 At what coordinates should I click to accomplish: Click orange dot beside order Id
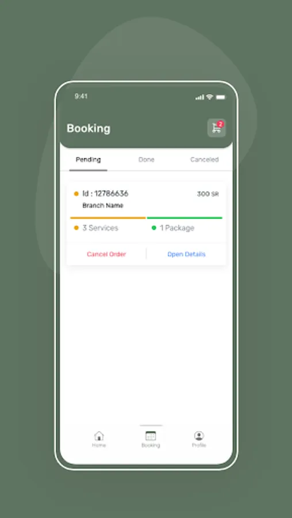76,194
